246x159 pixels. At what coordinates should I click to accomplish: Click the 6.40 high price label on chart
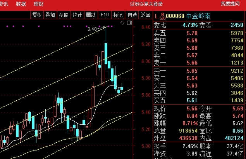point(92,29)
